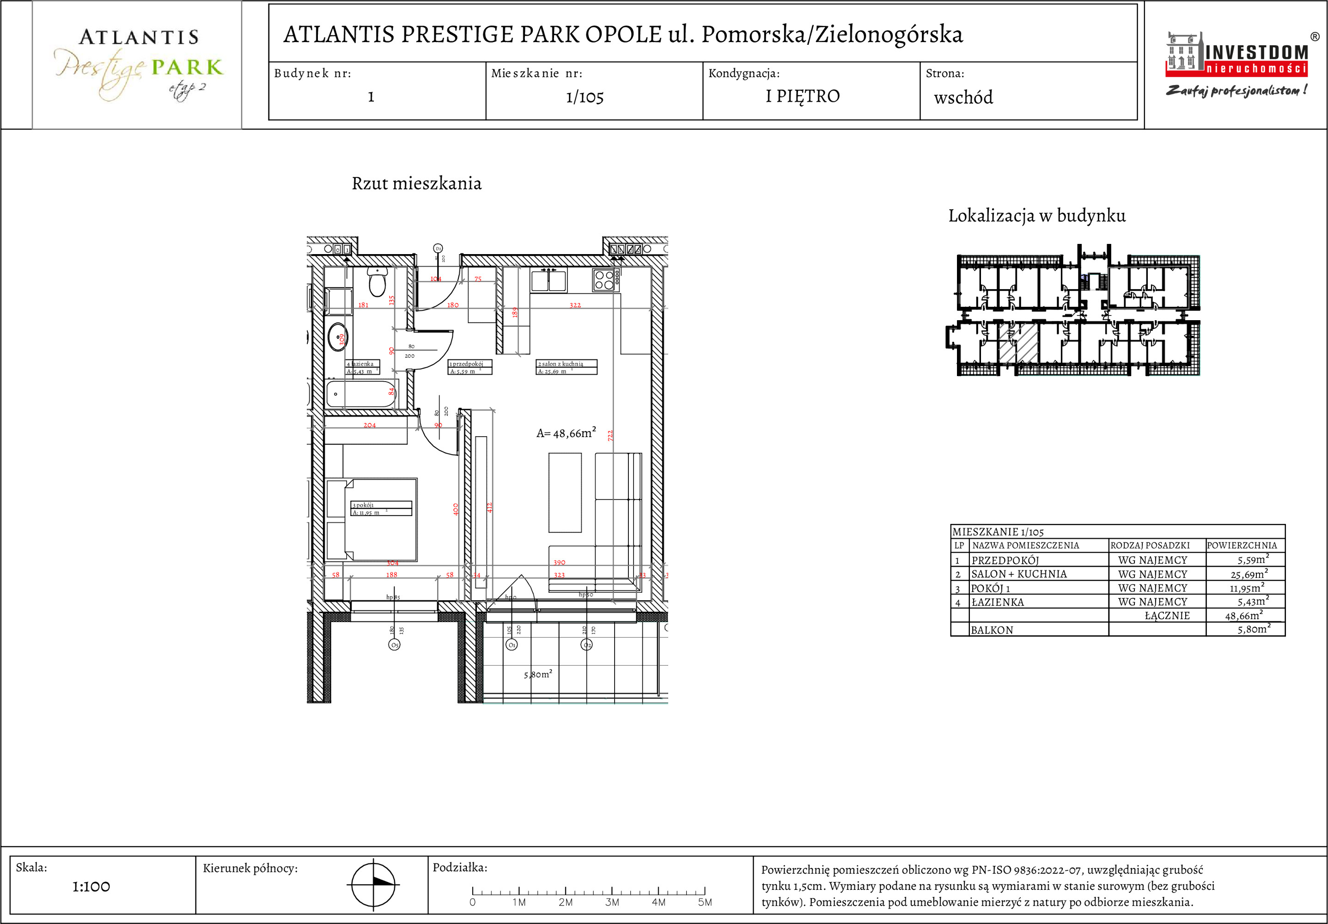This screenshot has height=924, width=1328.
Task: Click the Zaufaj profesjonalistom slogan
Action: (x=1237, y=90)
